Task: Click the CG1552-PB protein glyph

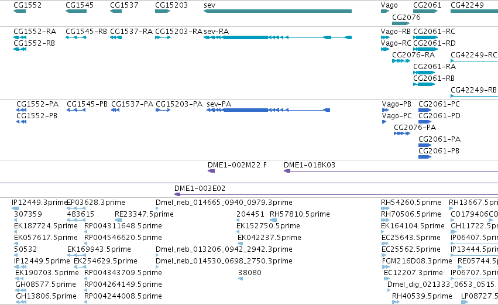Action: click(21, 122)
